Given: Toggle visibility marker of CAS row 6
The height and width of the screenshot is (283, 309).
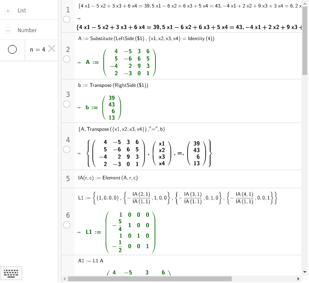Looking at the screenshot, I should tap(67, 225).
